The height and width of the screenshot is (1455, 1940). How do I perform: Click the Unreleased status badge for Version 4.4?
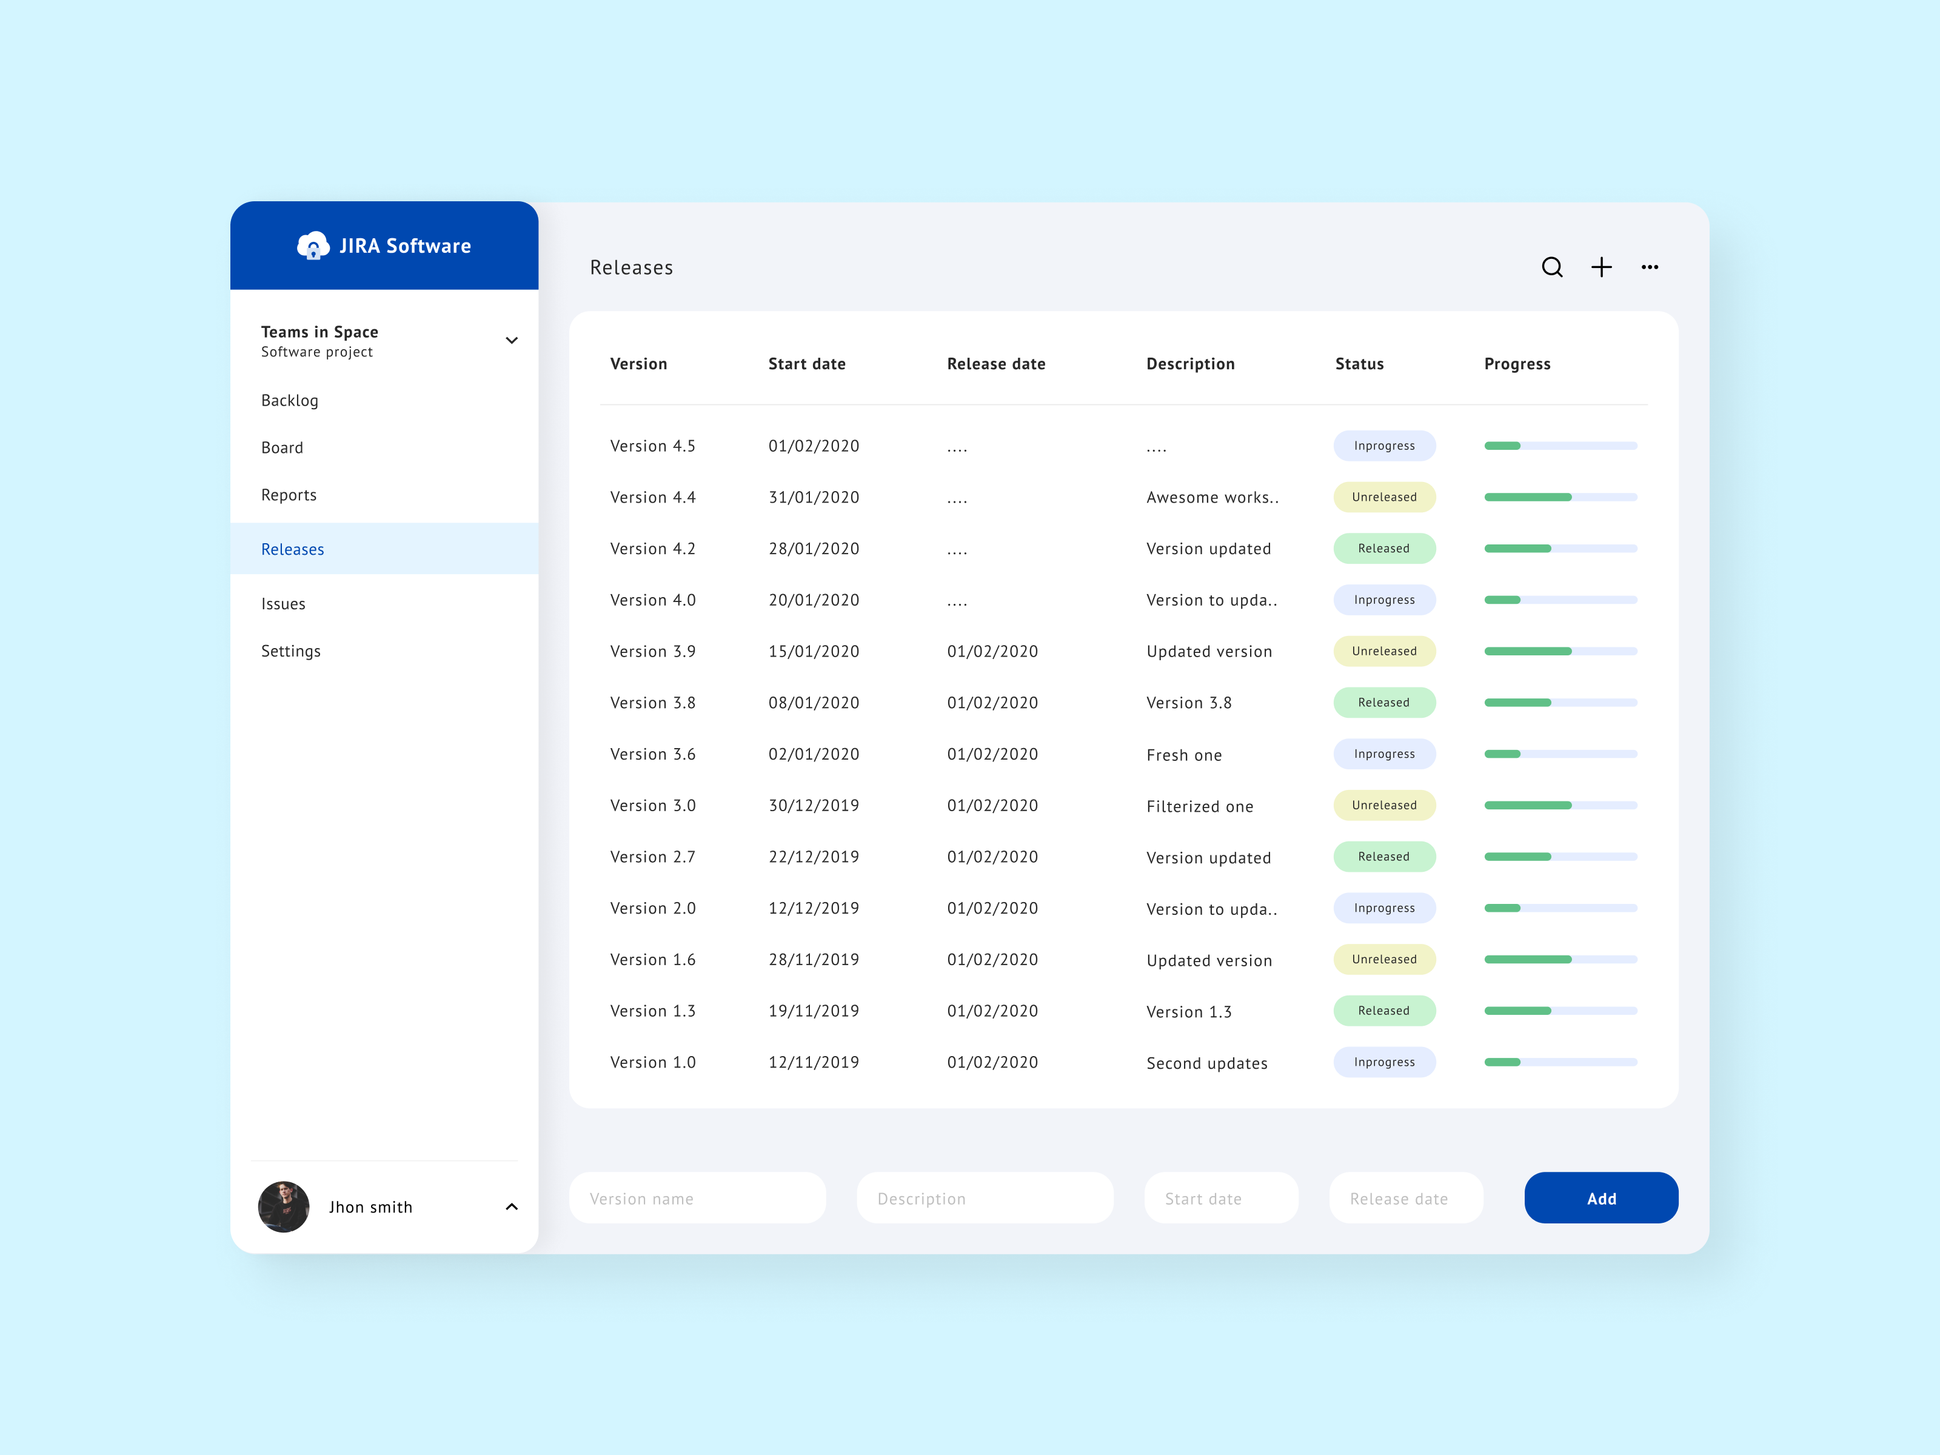(1384, 497)
